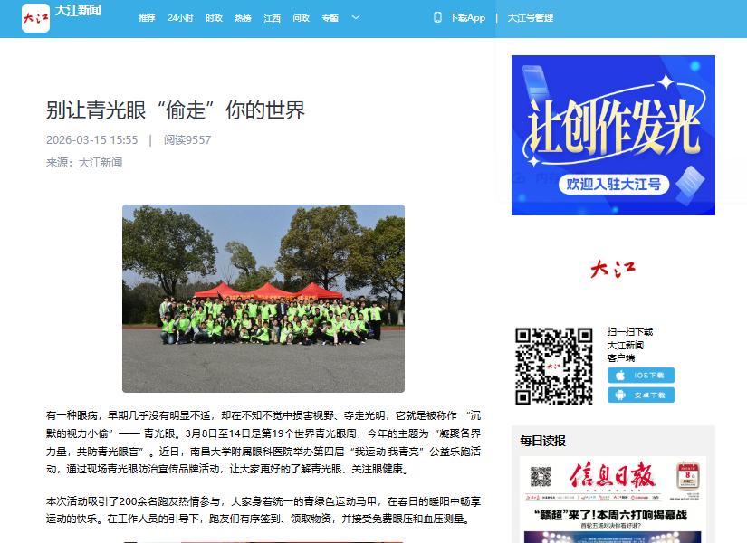Open the 推荐 navigation tab
The width and height of the screenshot is (747, 543).
click(147, 18)
